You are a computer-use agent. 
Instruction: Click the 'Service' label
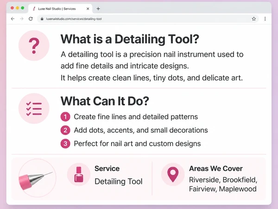click(x=107, y=168)
